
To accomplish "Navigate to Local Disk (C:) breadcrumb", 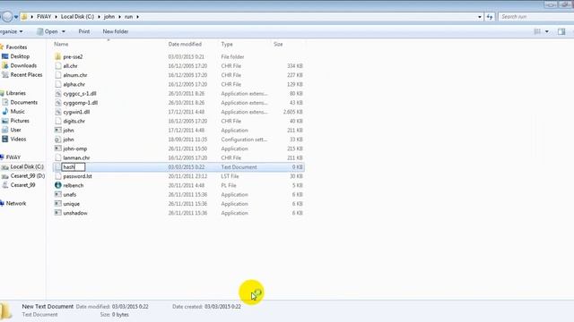I will pyautogui.click(x=77, y=17).
